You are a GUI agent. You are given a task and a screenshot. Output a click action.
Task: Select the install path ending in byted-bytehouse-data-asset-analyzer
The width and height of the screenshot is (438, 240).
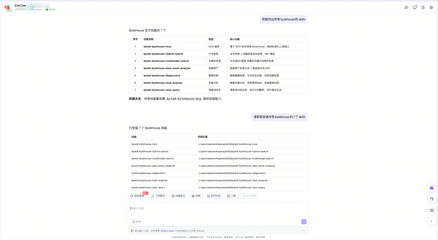pyautogui.click(x=237, y=166)
